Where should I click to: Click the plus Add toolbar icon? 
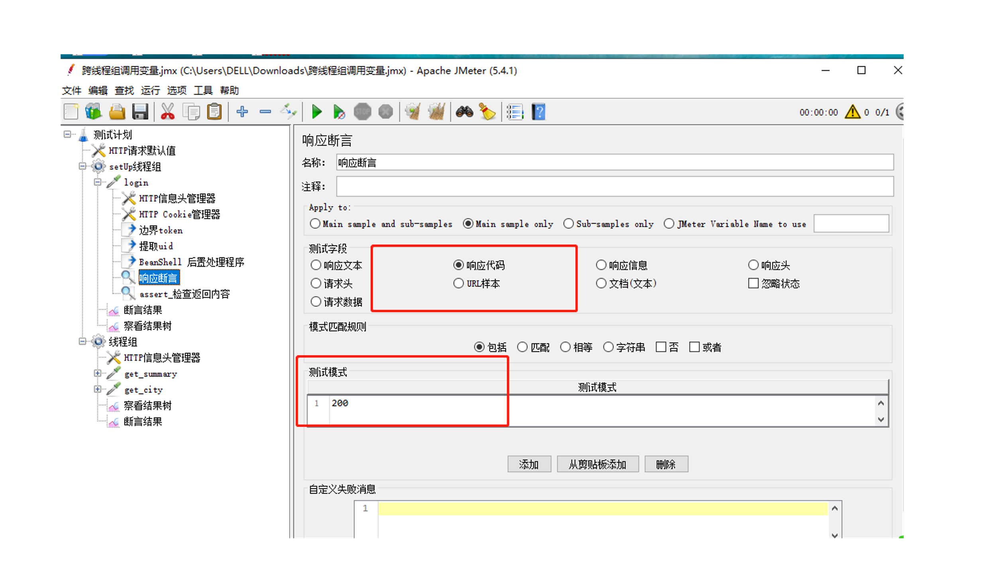coord(242,112)
